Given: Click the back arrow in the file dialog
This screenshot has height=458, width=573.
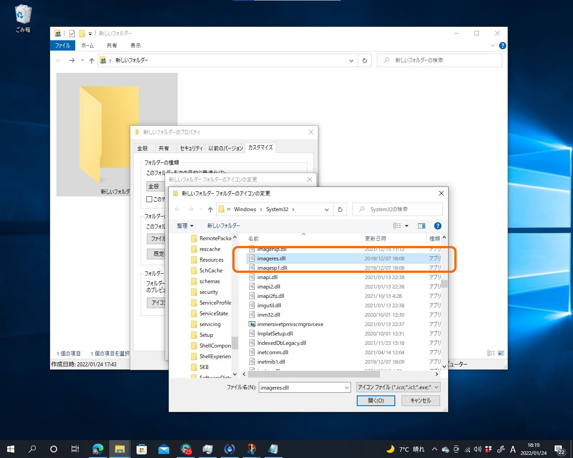Looking at the screenshot, I should click(177, 209).
